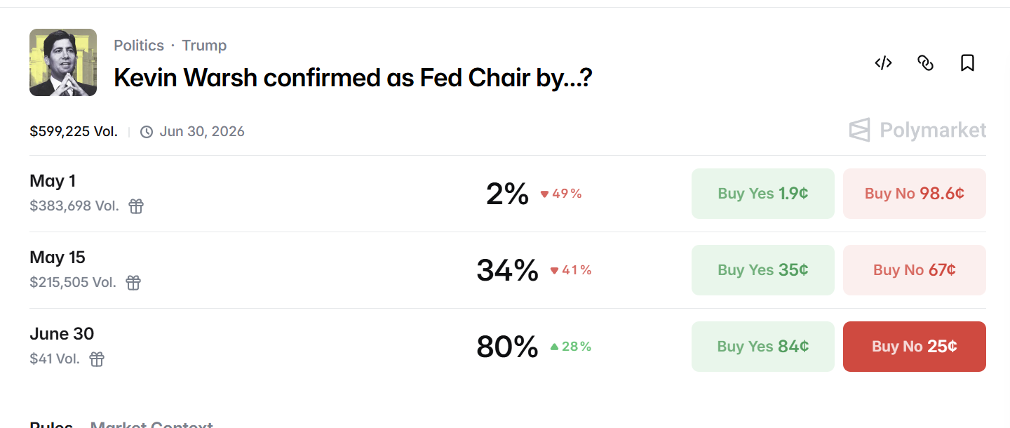The height and width of the screenshot is (428, 1010).
Task: Buy No at 98.6¢ for May 1
Action: pos(915,194)
